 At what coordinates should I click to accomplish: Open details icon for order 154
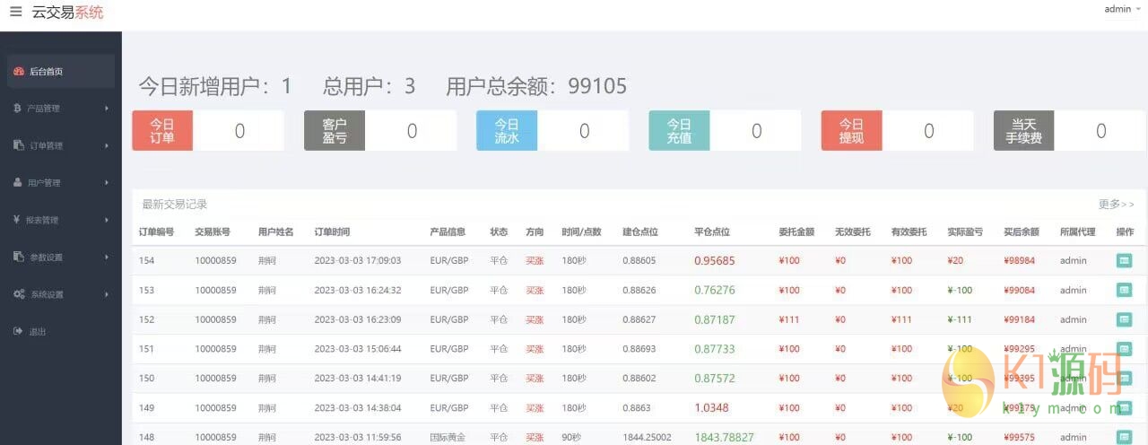tap(1124, 261)
